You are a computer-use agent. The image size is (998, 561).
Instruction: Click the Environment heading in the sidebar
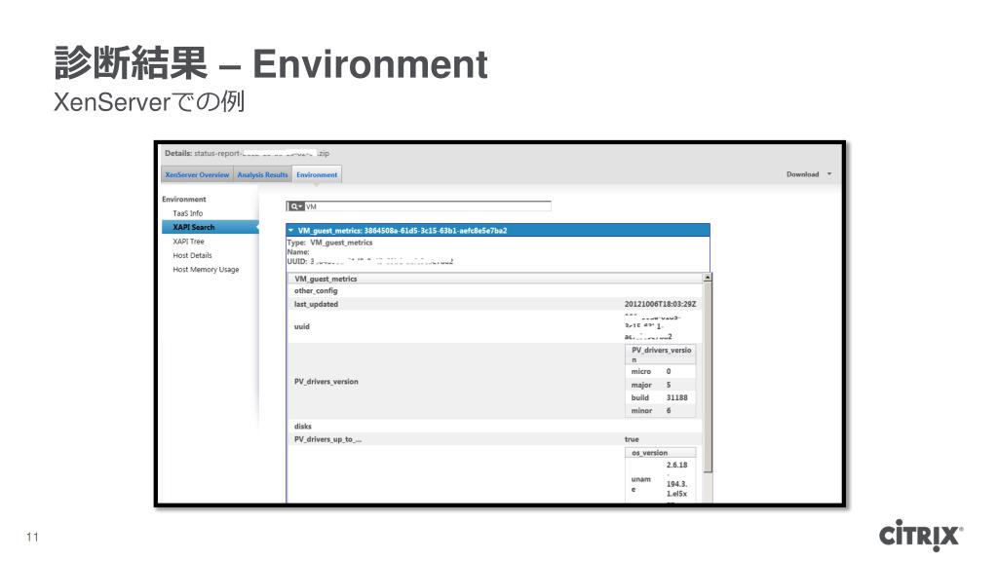184,199
